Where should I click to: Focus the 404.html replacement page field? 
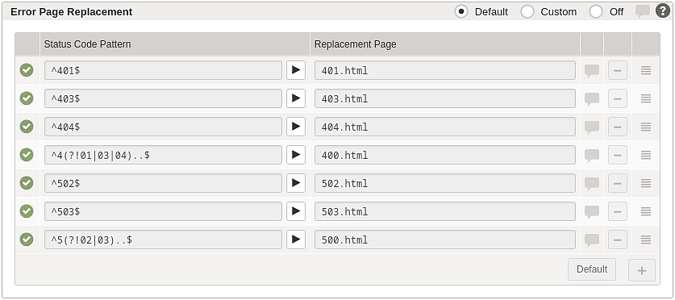coord(445,127)
